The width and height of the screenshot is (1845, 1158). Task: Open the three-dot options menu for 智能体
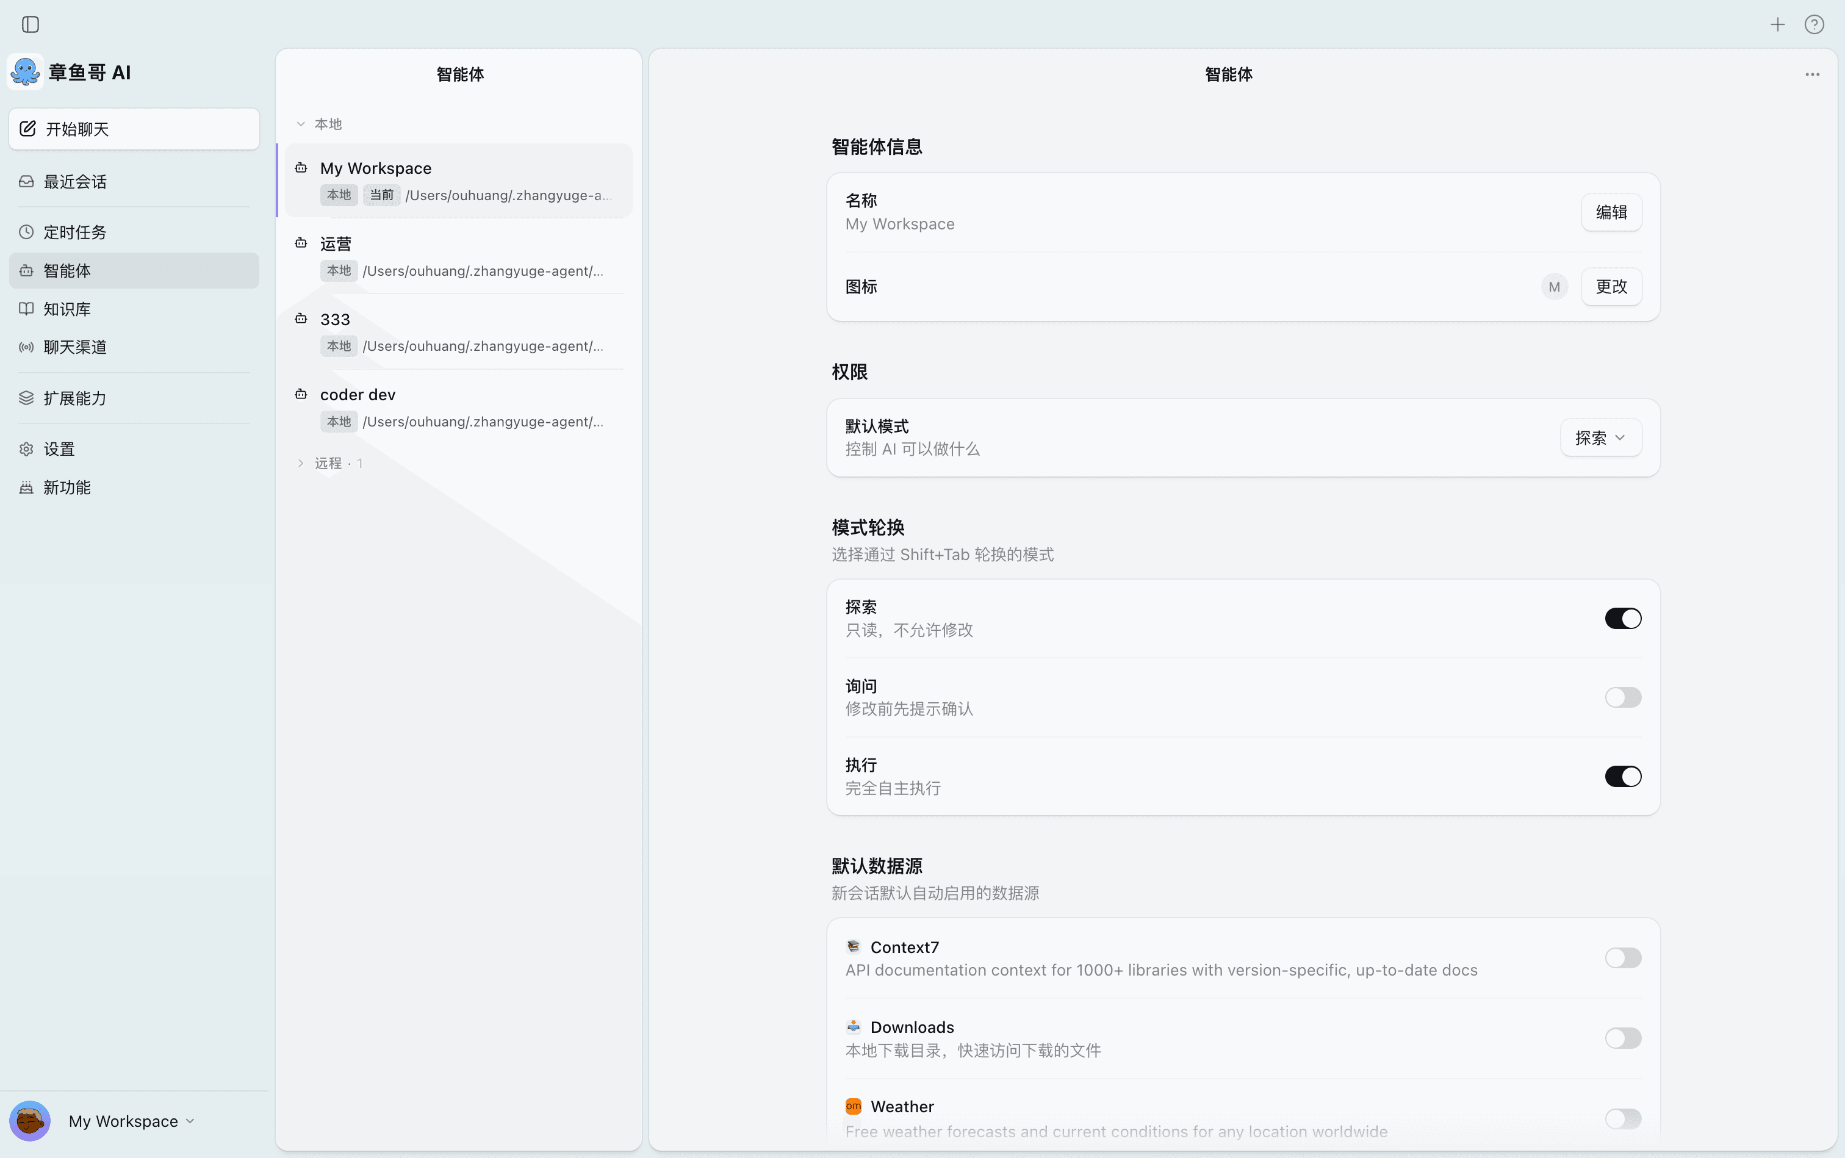point(1812,74)
